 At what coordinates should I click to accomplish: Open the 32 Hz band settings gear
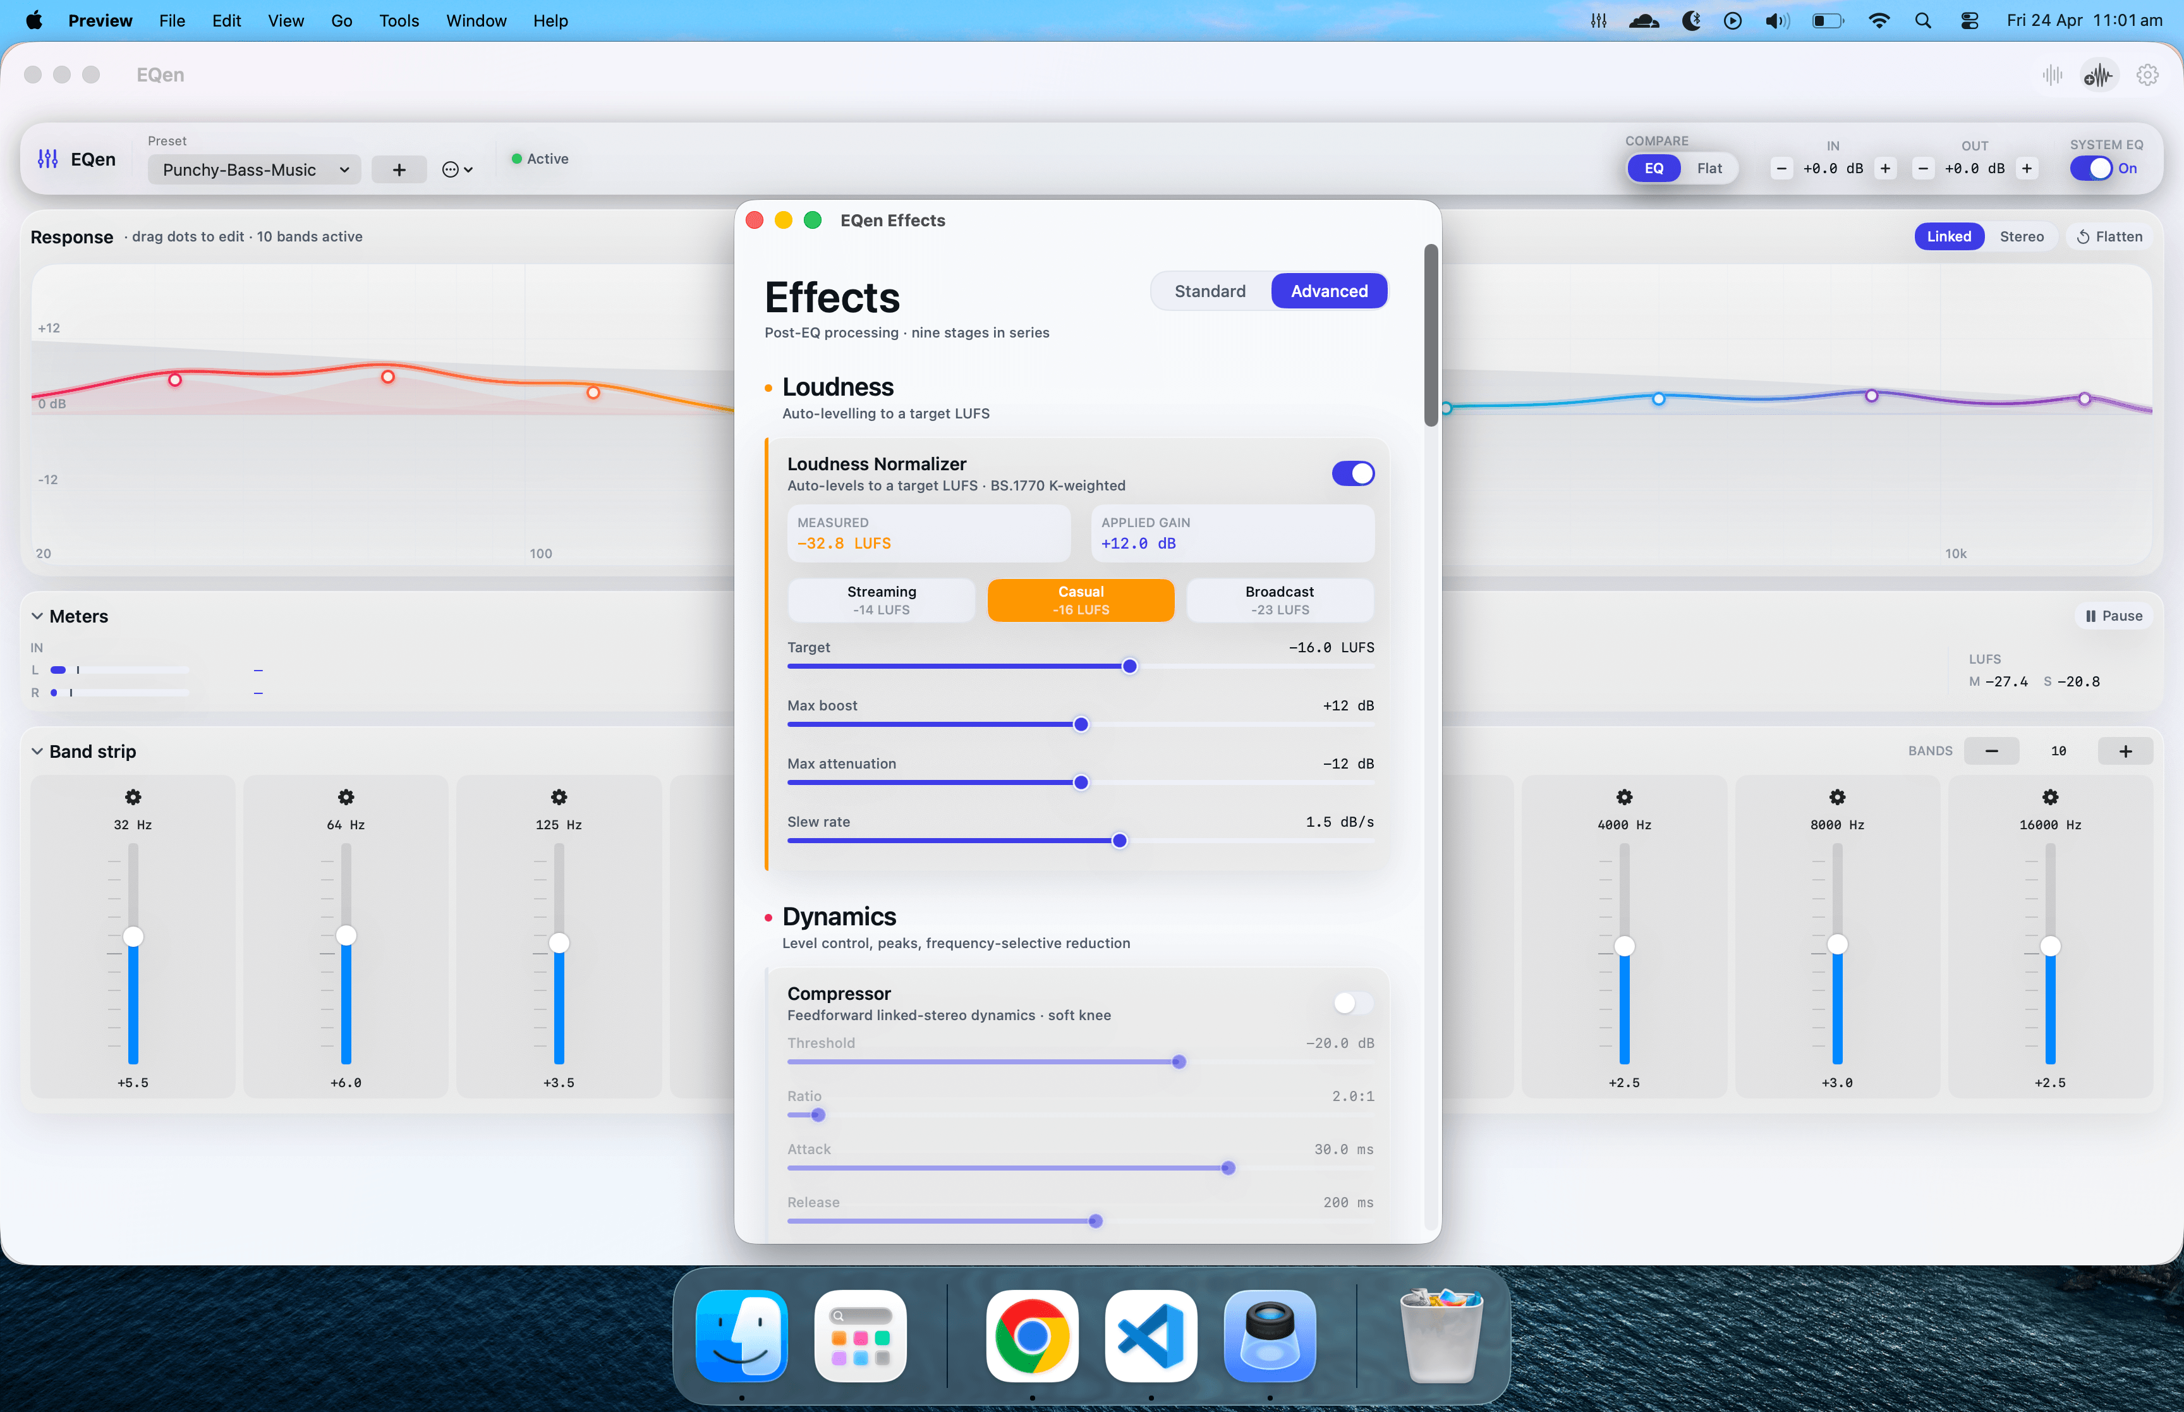click(133, 797)
